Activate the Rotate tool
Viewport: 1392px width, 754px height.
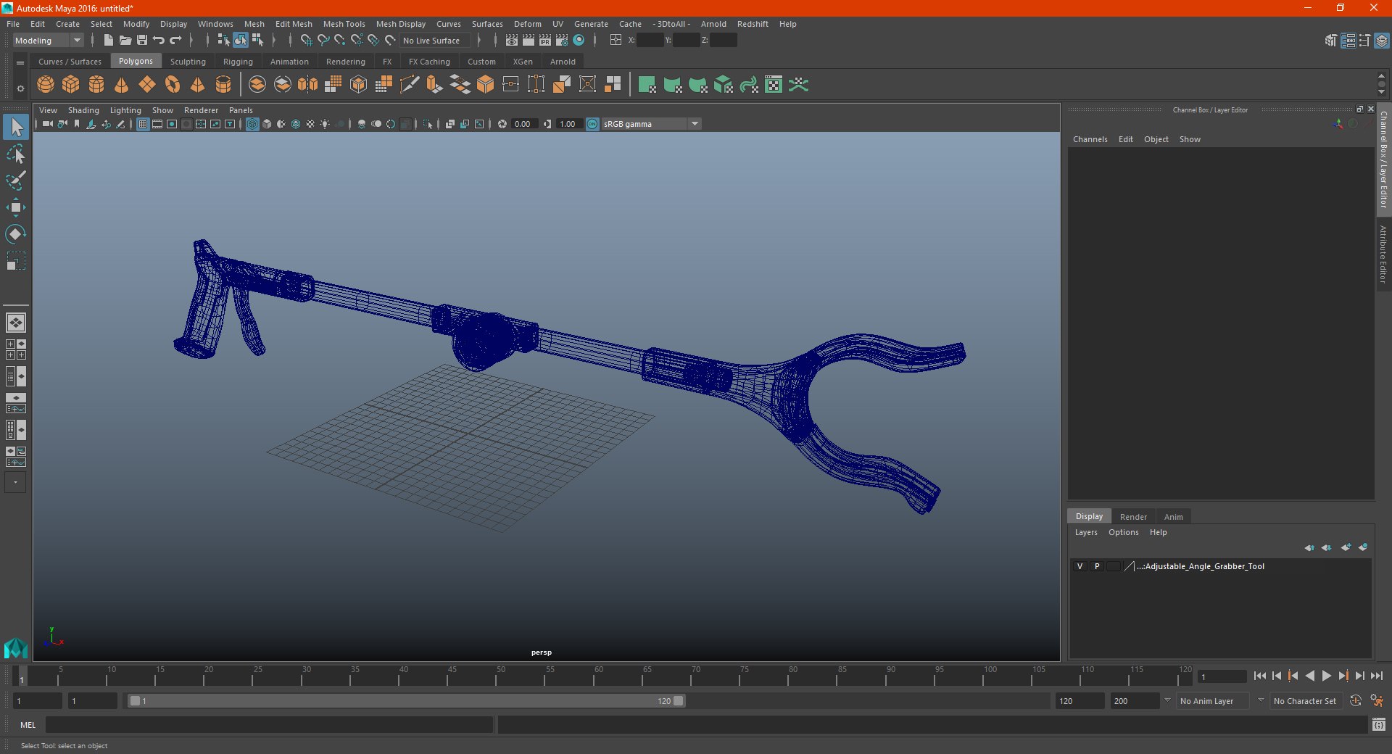tap(16, 234)
